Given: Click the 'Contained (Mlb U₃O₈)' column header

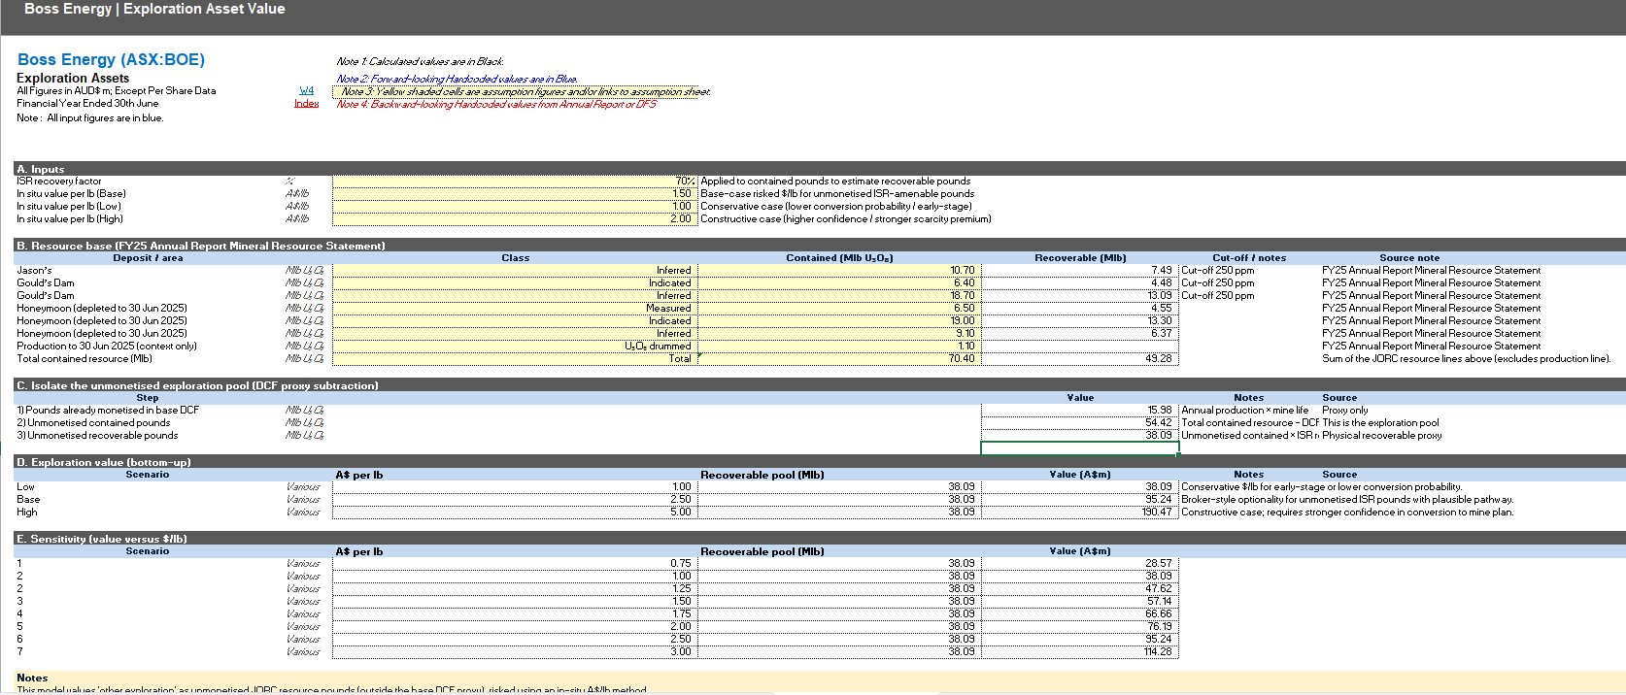Looking at the screenshot, I should pyautogui.click(x=839, y=258).
